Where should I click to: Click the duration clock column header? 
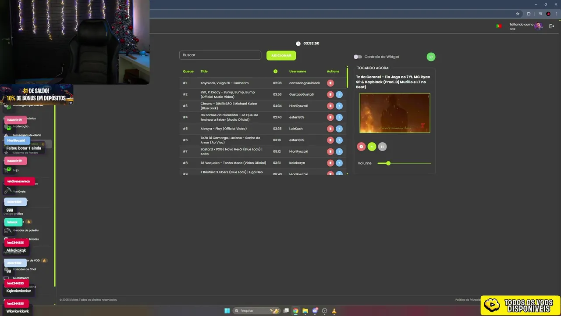(x=275, y=71)
